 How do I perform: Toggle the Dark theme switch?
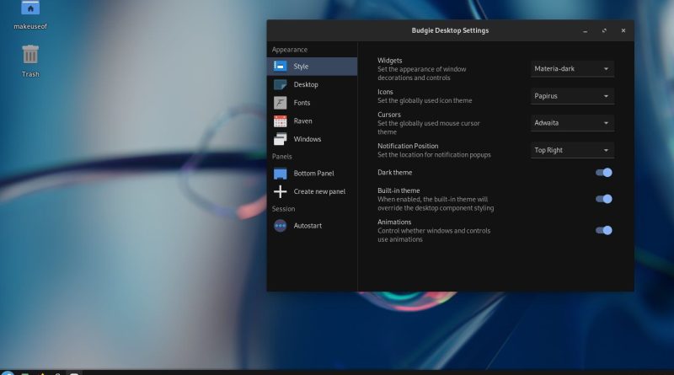604,173
